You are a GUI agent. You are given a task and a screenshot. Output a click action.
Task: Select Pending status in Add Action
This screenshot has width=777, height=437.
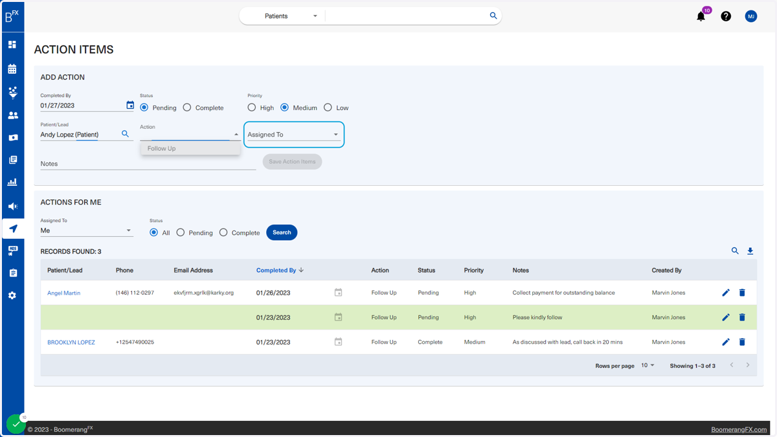144,107
